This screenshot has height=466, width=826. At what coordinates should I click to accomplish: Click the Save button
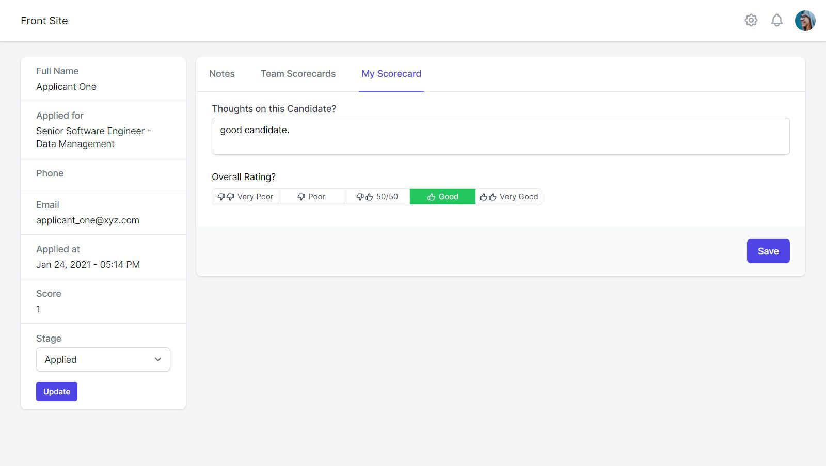click(768, 251)
